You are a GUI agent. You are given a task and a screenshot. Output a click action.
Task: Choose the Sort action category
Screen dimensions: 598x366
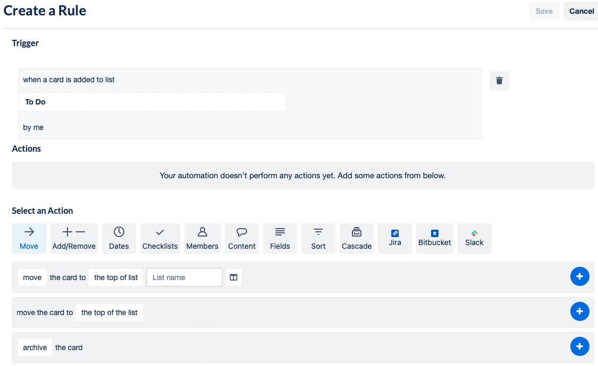pos(318,238)
